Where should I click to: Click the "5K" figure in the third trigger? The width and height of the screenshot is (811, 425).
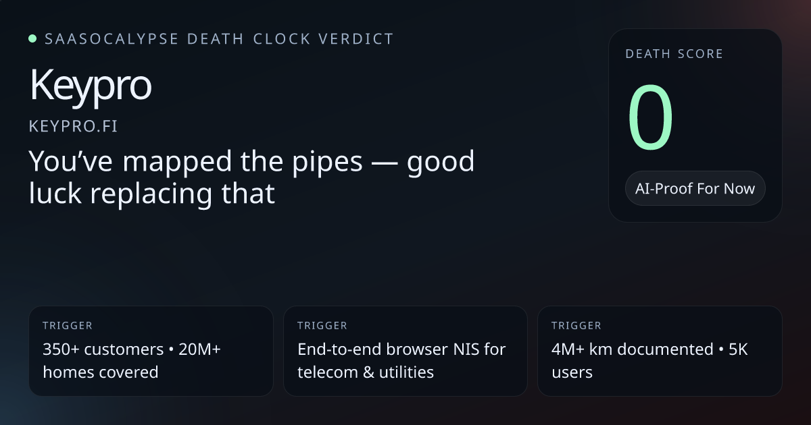(737, 349)
